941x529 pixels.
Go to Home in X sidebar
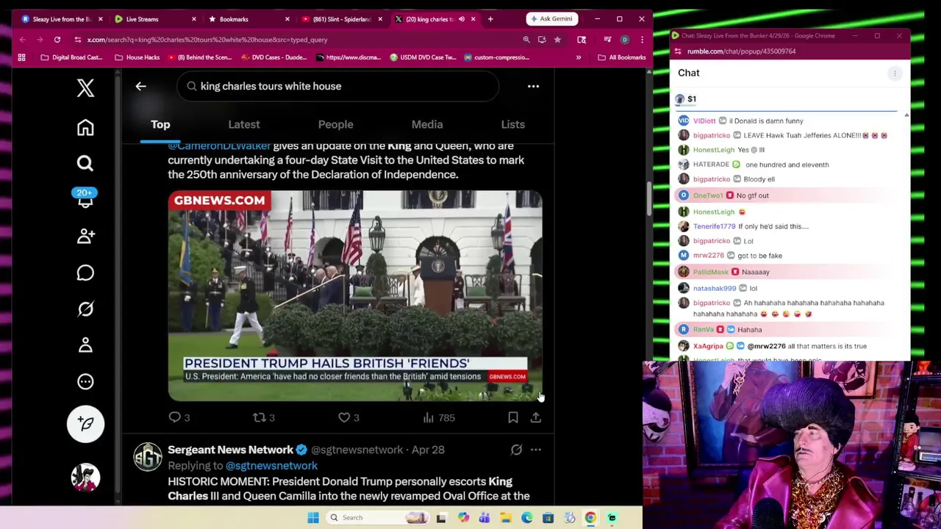point(85,128)
